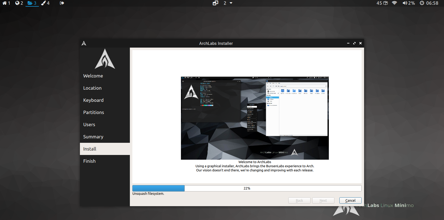Click the greyed-out Next button
Screen dimensions: 444x220
pyautogui.click(x=323, y=200)
